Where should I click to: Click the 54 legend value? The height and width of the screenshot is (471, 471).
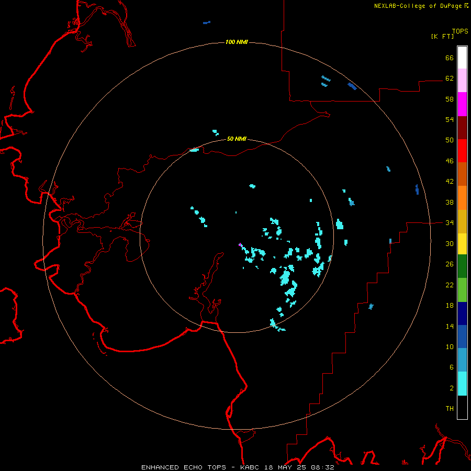pyautogui.click(x=450, y=119)
